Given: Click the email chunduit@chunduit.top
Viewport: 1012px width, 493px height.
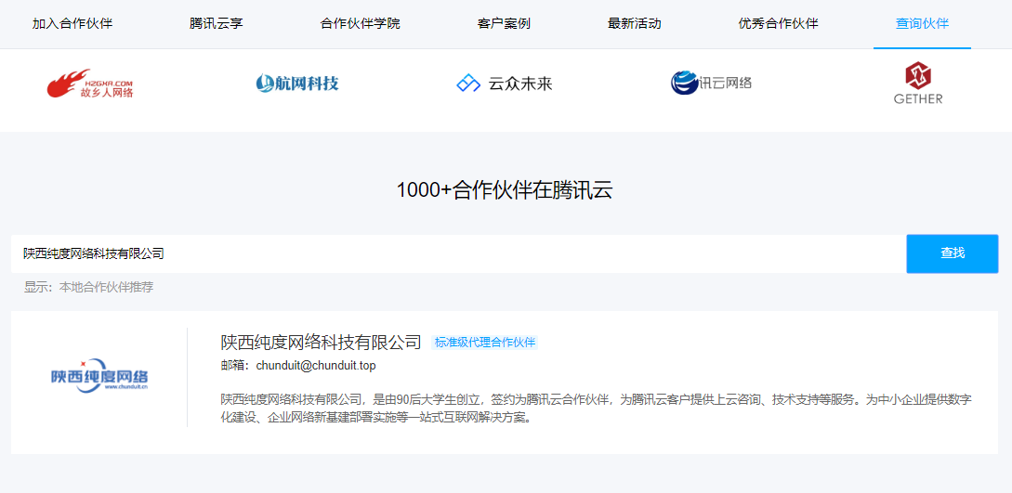Looking at the screenshot, I should (x=316, y=366).
